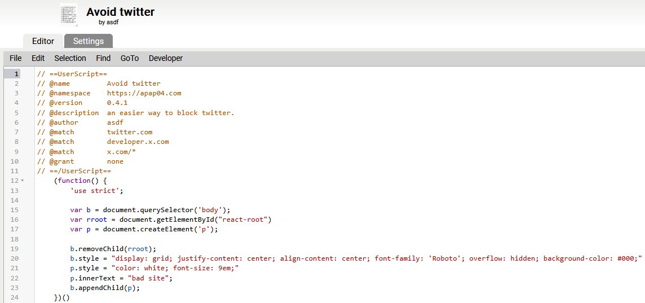Click the script icon beside Avoid twitter title

click(x=69, y=15)
